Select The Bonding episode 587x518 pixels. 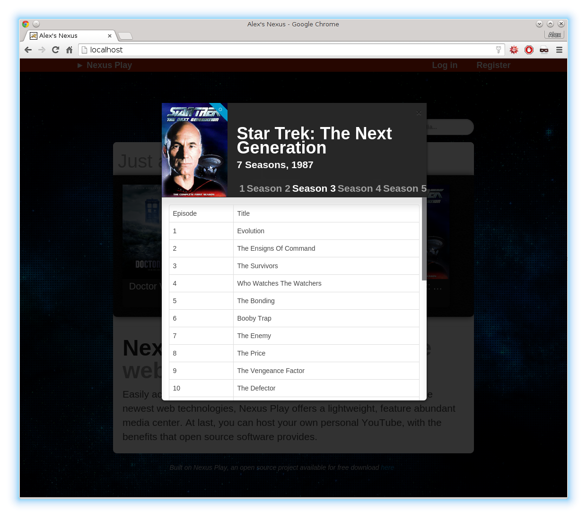[294, 301]
